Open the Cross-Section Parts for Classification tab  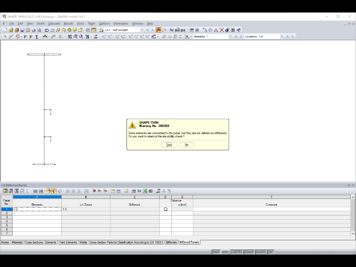126,242
